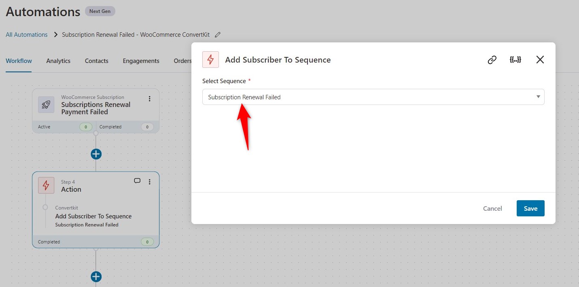Click plus icon below Step 4 card
Viewport: 579px width, 287px height.
tap(96, 277)
